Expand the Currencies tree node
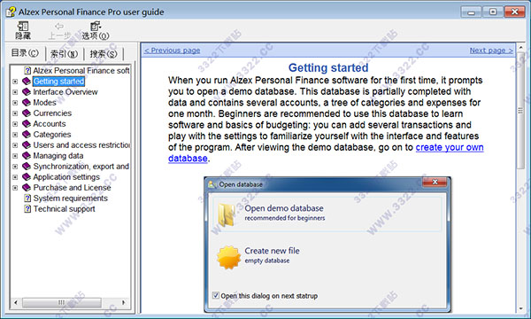The width and height of the screenshot is (531, 319). [15, 113]
